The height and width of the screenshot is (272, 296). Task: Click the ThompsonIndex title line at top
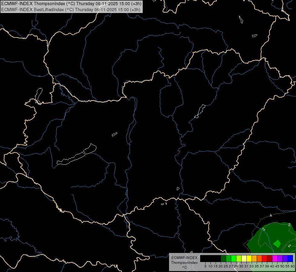coord(71,4)
